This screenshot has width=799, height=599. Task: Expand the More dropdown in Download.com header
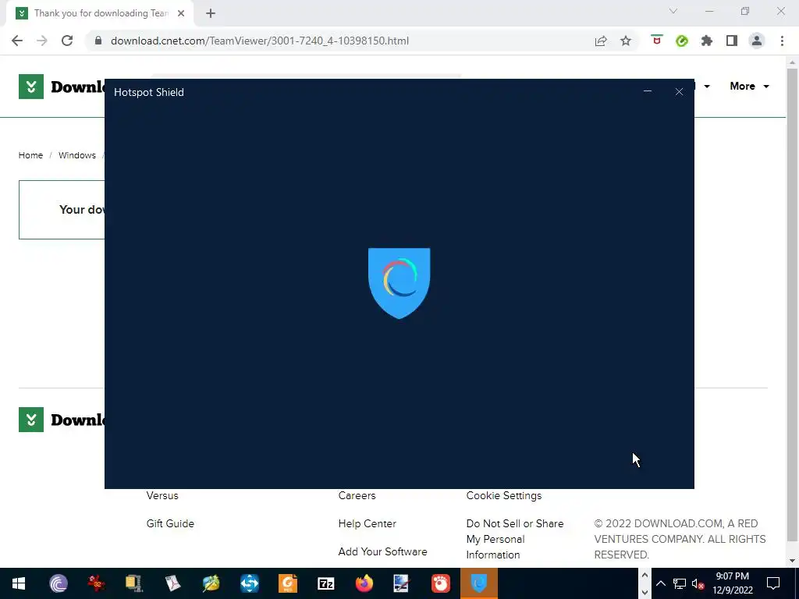[749, 86]
